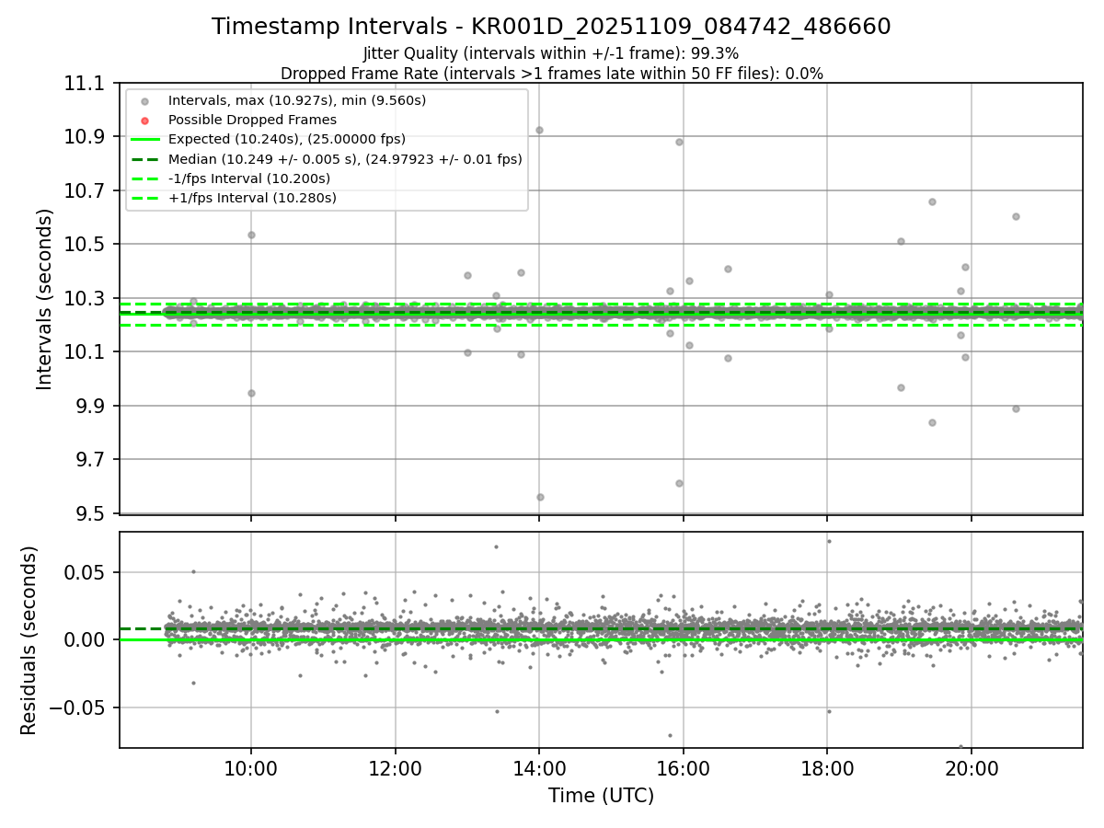
Task: Click the 10:00 tick label on the time axis
Action: 251,769
